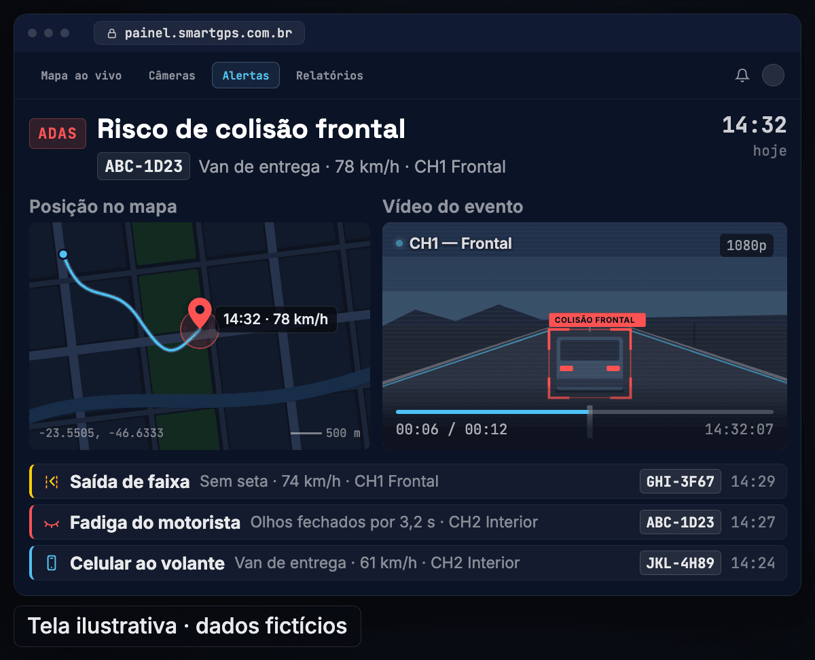The width and height of the screenshot is (815, 660).
Task: Click the coordinates -23.5505, -46.6333
Action: [101, 433]
